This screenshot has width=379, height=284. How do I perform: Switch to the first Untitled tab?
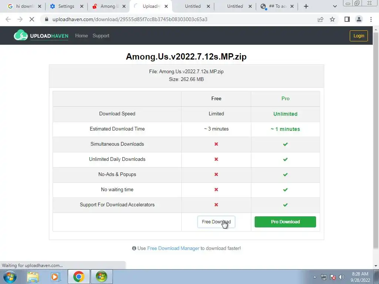pos(193,6)
